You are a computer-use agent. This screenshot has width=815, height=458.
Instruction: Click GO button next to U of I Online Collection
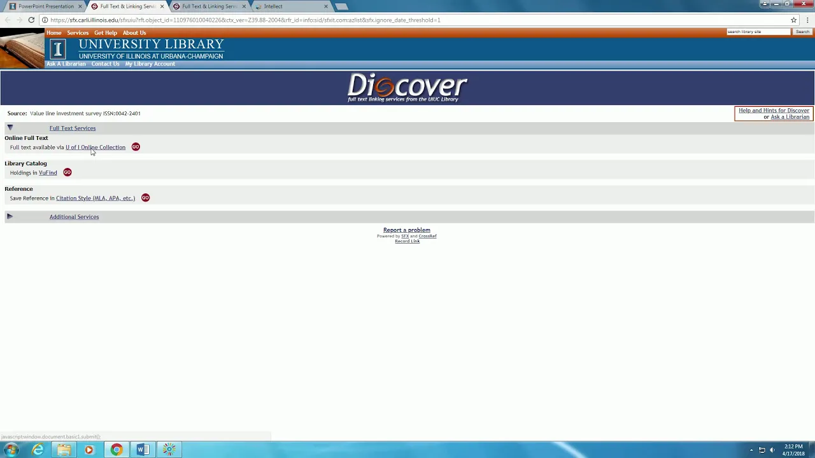136,147
